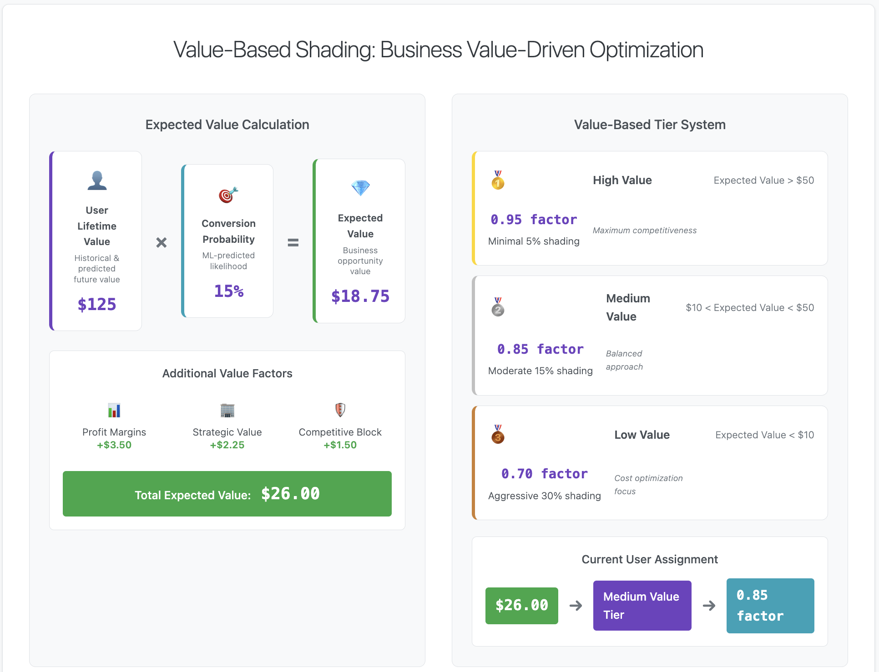Viewport: 879px width, 672px height.
Task: Click the silver second-place medal icon
Action: (x=498, y=307)
